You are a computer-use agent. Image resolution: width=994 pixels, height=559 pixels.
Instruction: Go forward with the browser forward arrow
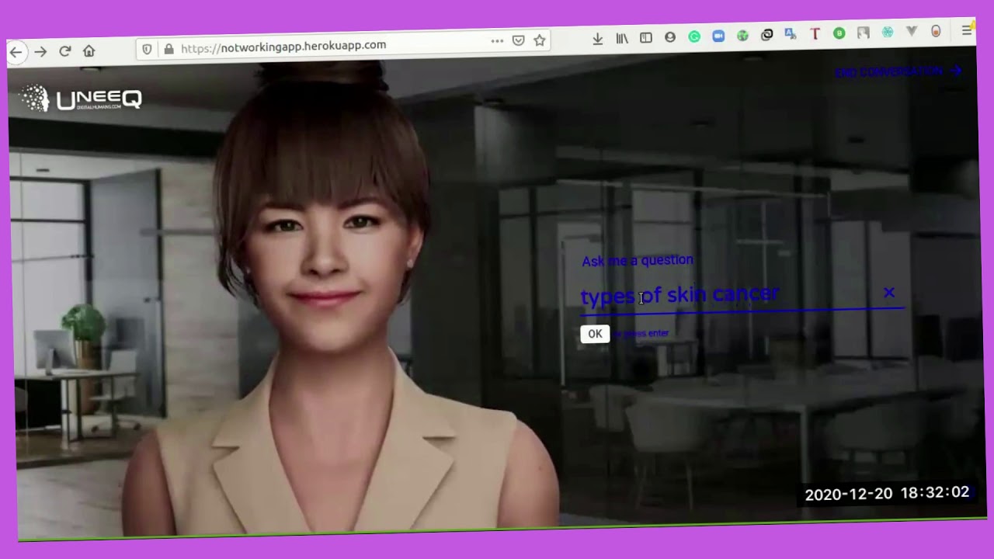click(x=40, y=51)
